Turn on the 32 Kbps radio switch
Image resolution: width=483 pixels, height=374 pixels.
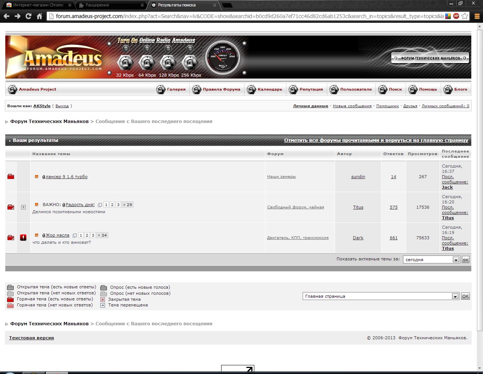click(x=125, y=63)
